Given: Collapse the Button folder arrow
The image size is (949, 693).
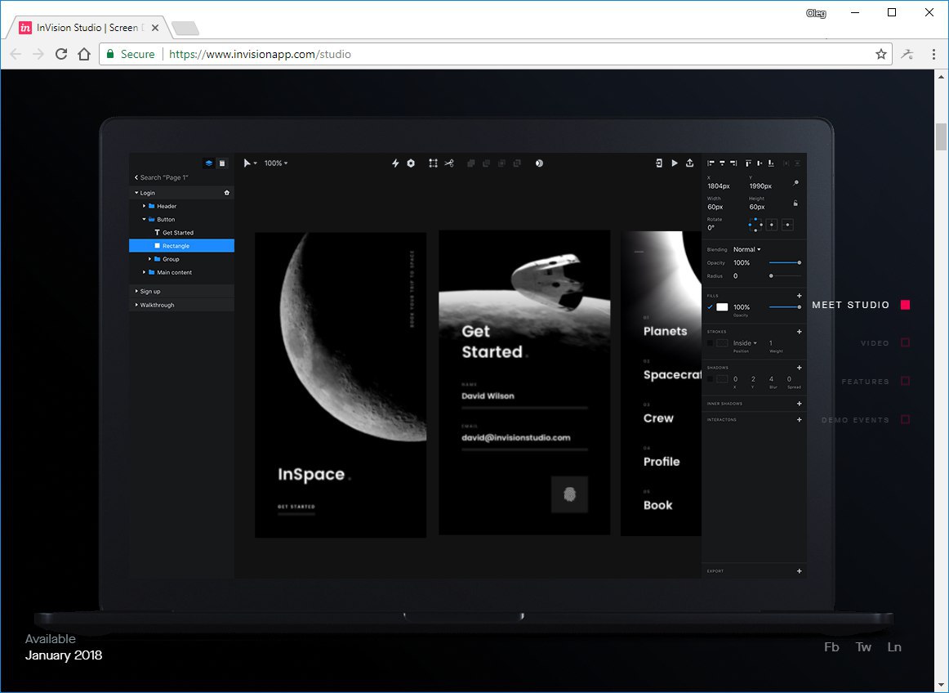Looking at the screenshot, I should click(x=144, y=219).
